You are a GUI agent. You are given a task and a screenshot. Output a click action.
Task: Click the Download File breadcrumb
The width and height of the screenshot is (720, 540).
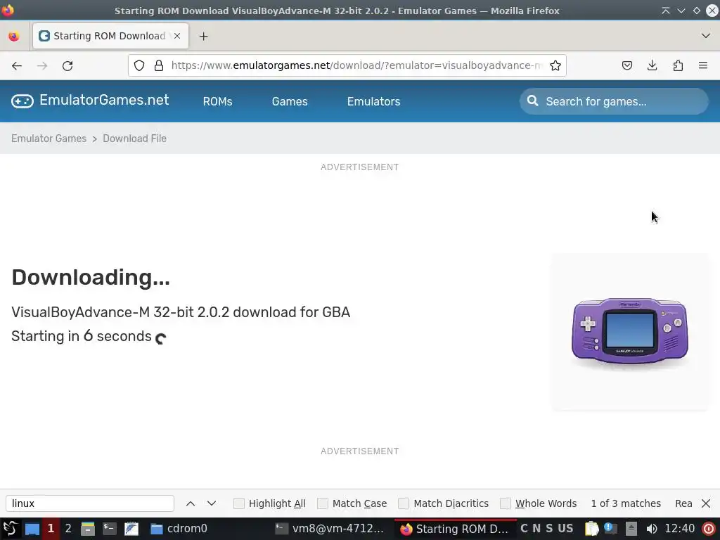tap(134, 139)
